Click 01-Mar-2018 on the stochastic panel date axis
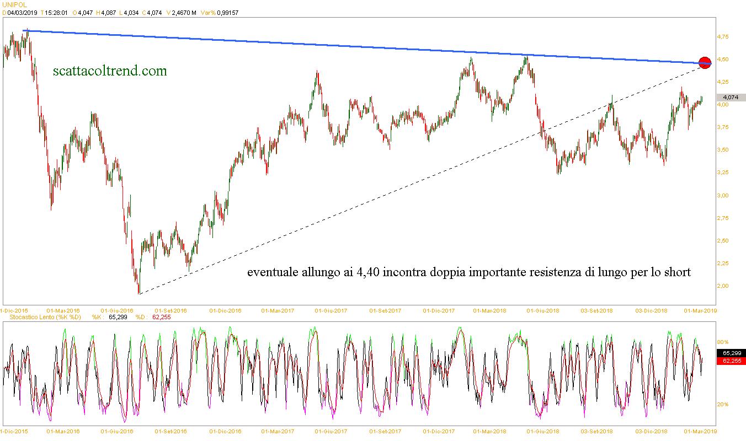The image size is (746, 441). (x=491, y=432)
